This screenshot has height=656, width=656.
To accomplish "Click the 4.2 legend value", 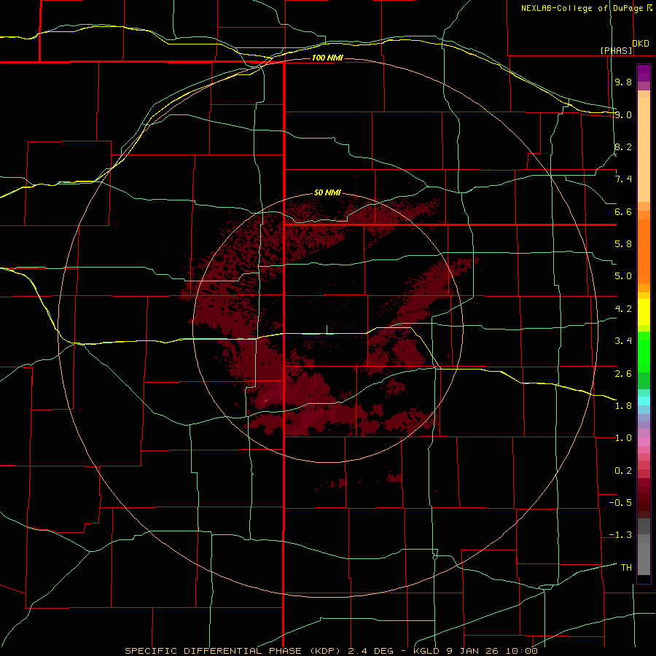I will pos(623,309).
